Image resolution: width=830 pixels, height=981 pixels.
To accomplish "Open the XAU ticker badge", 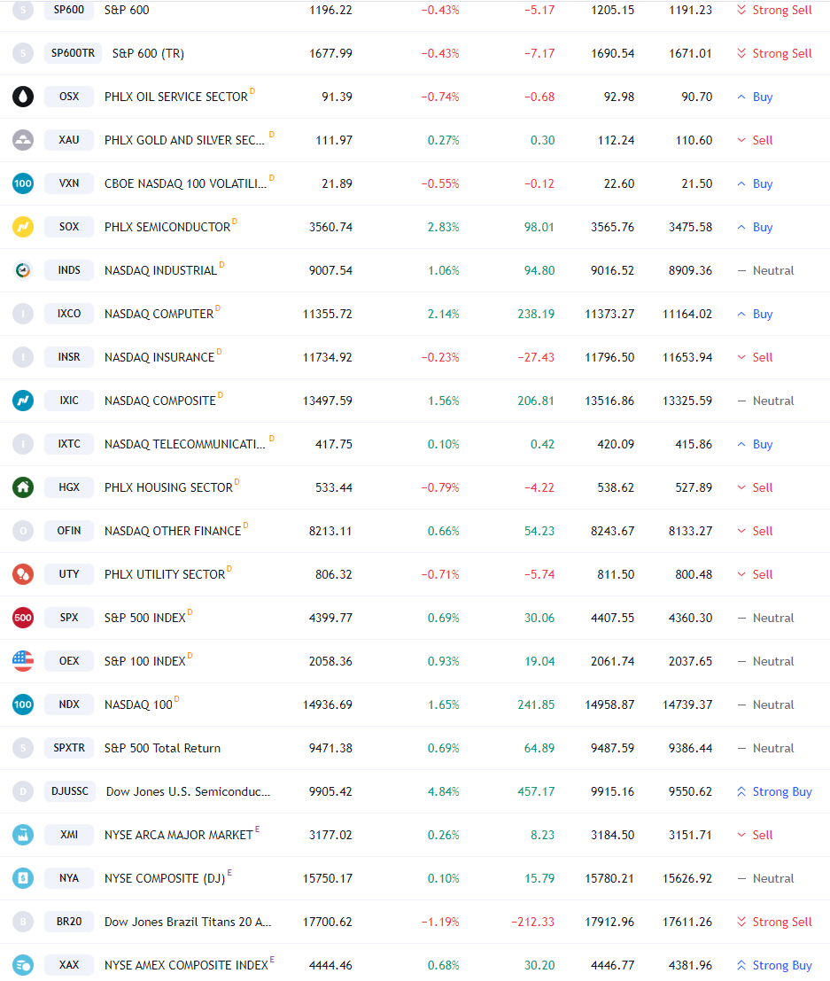I will [69, 140].
